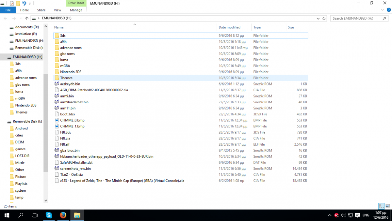Click the CHMM2_0.bmp image icon
Screen dimensions: 392x221
tap(57, 120)
